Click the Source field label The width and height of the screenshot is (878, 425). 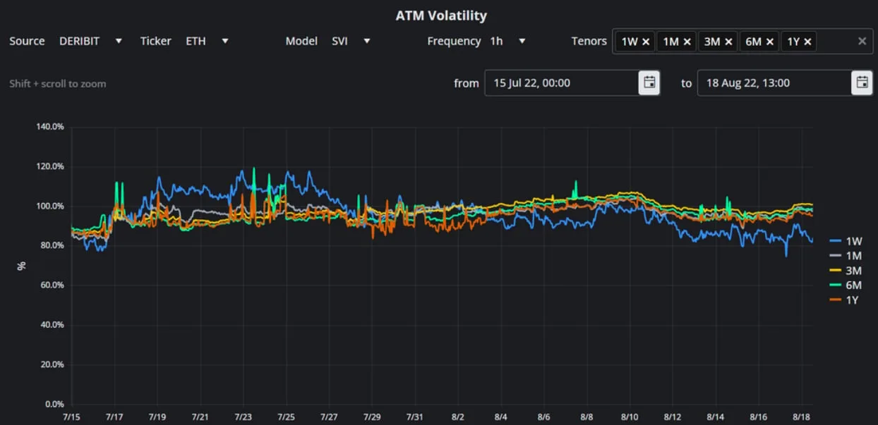tap(27, 41)
